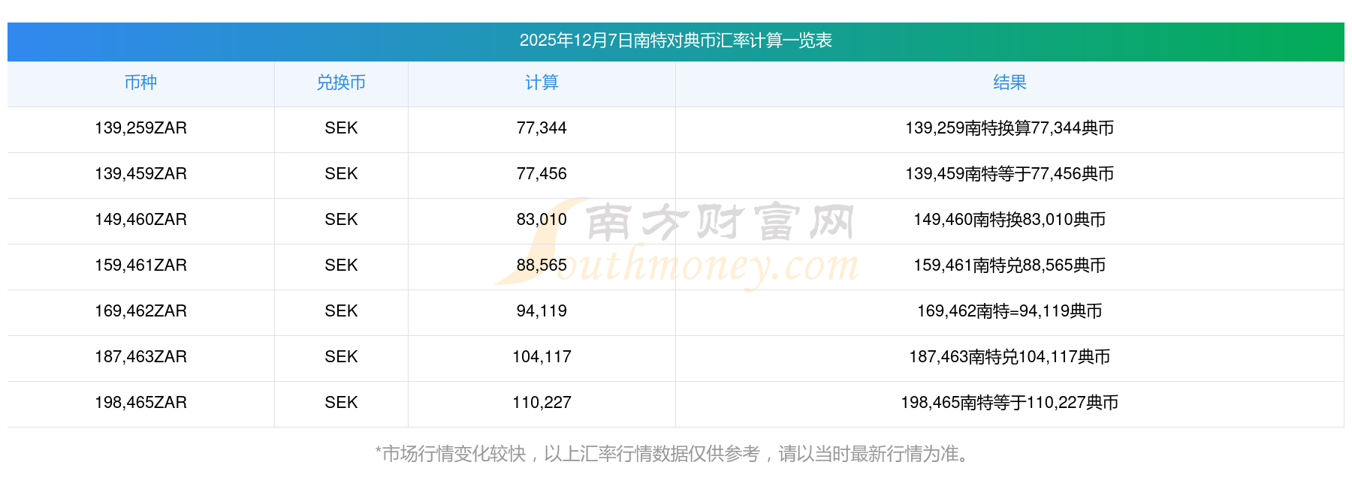Click result 149,460南特换83,010典币

coord(1009,220)
